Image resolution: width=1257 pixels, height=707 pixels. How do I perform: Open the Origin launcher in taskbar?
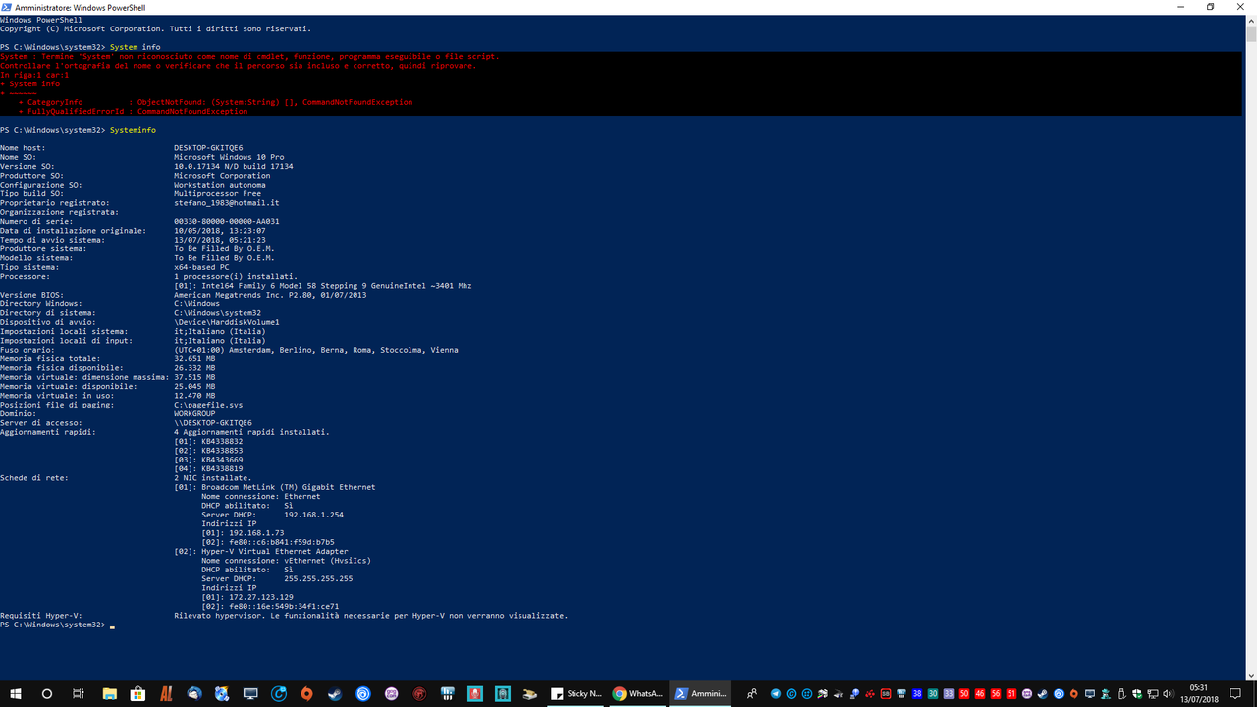click(307, 693)
